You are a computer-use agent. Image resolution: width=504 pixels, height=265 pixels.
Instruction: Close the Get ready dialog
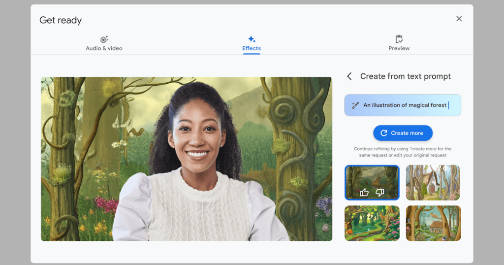click(x=459, y=19)
